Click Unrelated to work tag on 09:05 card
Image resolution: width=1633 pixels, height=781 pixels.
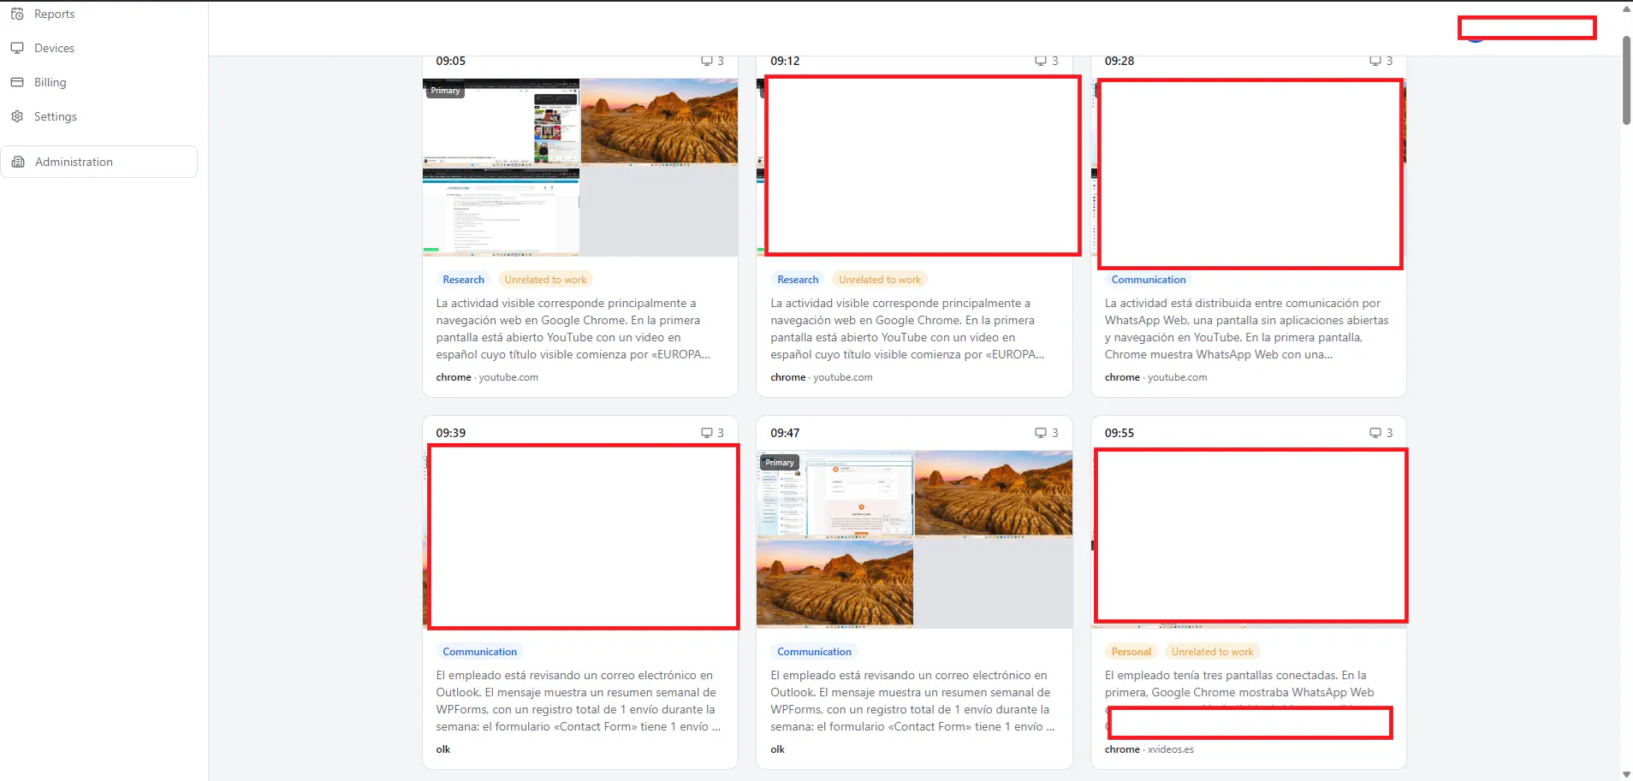click(x=545, y=280)
